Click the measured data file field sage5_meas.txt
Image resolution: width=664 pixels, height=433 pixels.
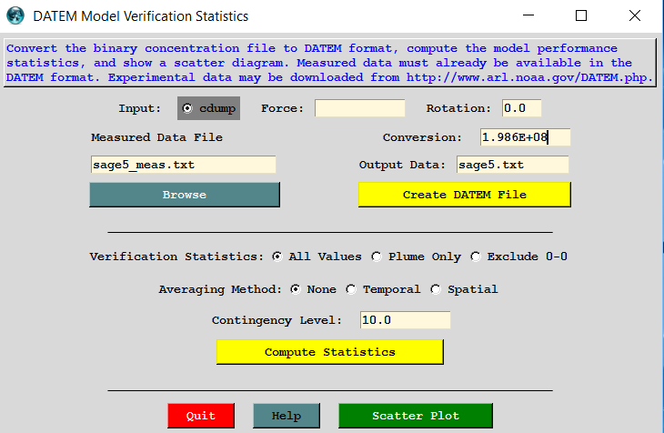click(184, 165)
